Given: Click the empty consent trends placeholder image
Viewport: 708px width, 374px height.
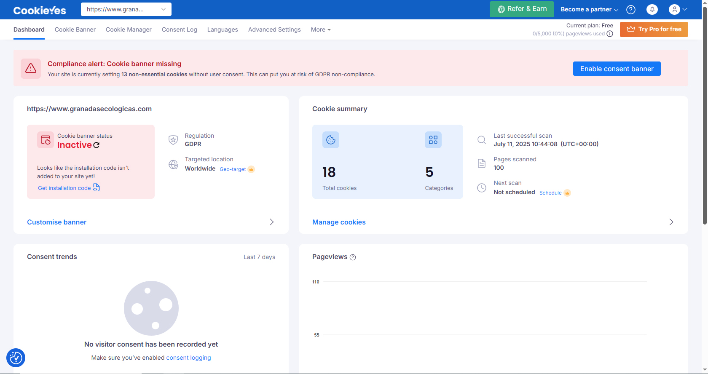Looking at the screenshot, I should point(151,308).
